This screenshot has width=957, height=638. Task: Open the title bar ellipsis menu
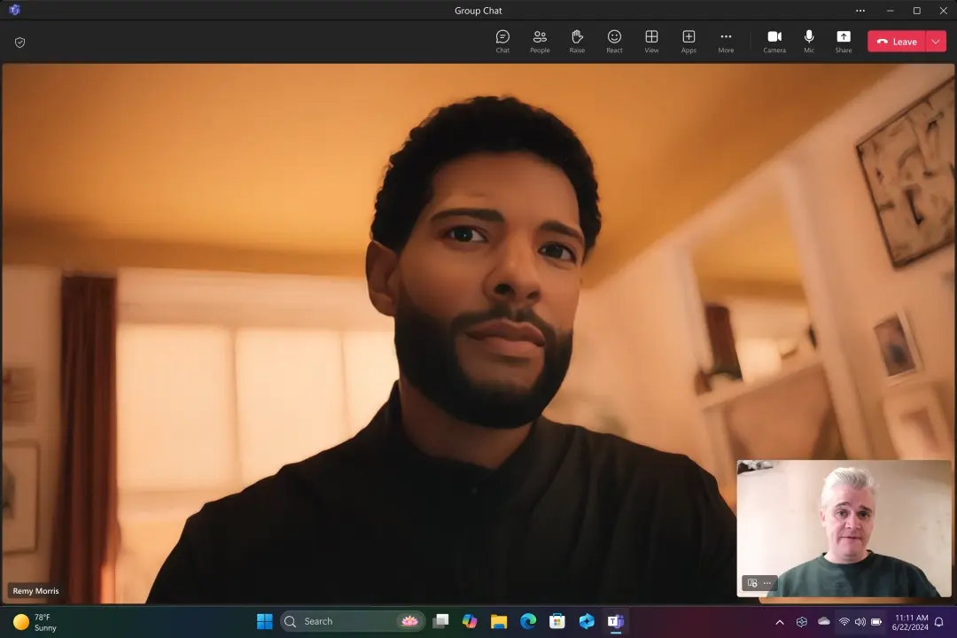(x=860, y=11)
